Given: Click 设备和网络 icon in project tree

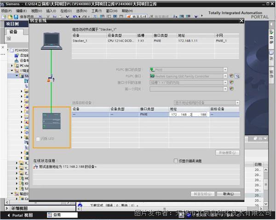Looking at the screenshot, I should (17, 61).
